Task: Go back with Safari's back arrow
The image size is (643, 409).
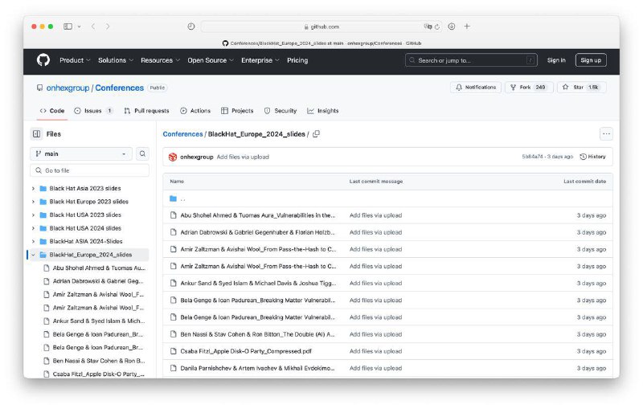Action: (x=93, y=27)
